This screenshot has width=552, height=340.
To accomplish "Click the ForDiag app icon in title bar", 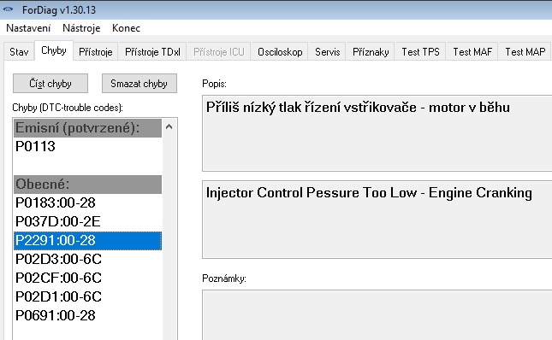I will click(8, 9).
